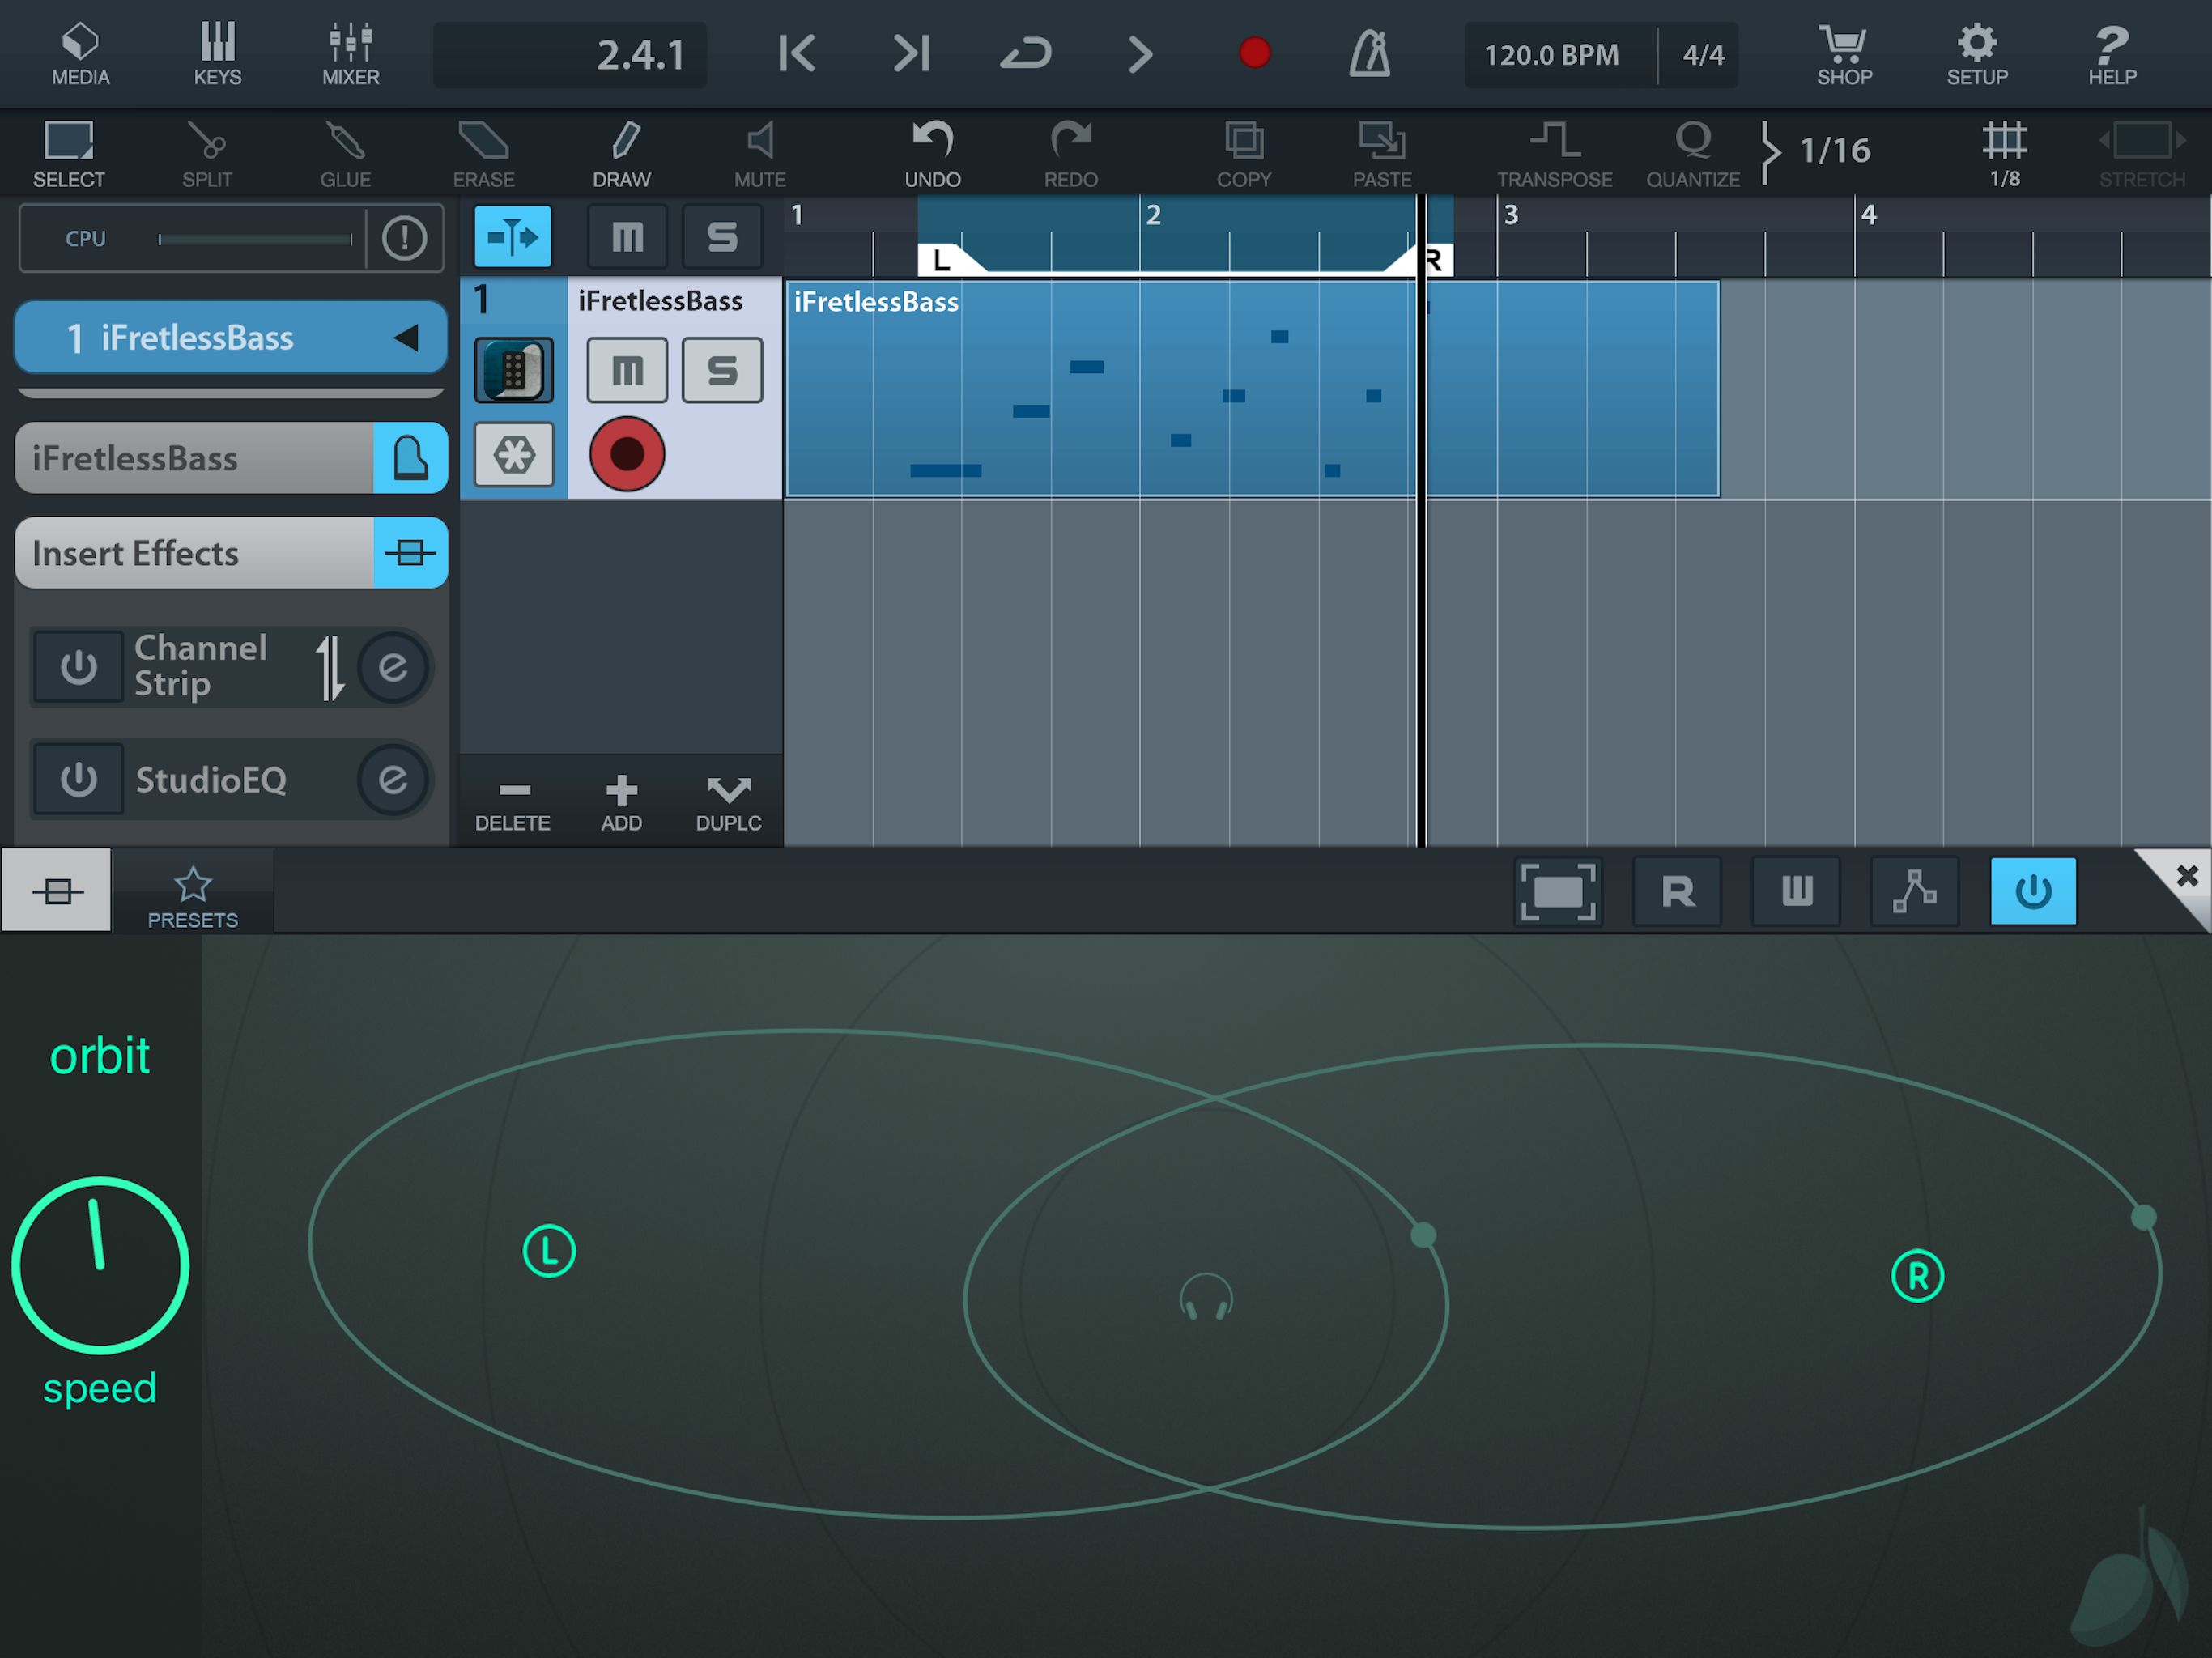Image resolution: width=2212 pixels, height=1658 pixels.
Task: Open the iFretlessBass instrument icon
Action: tap(513, 371)
